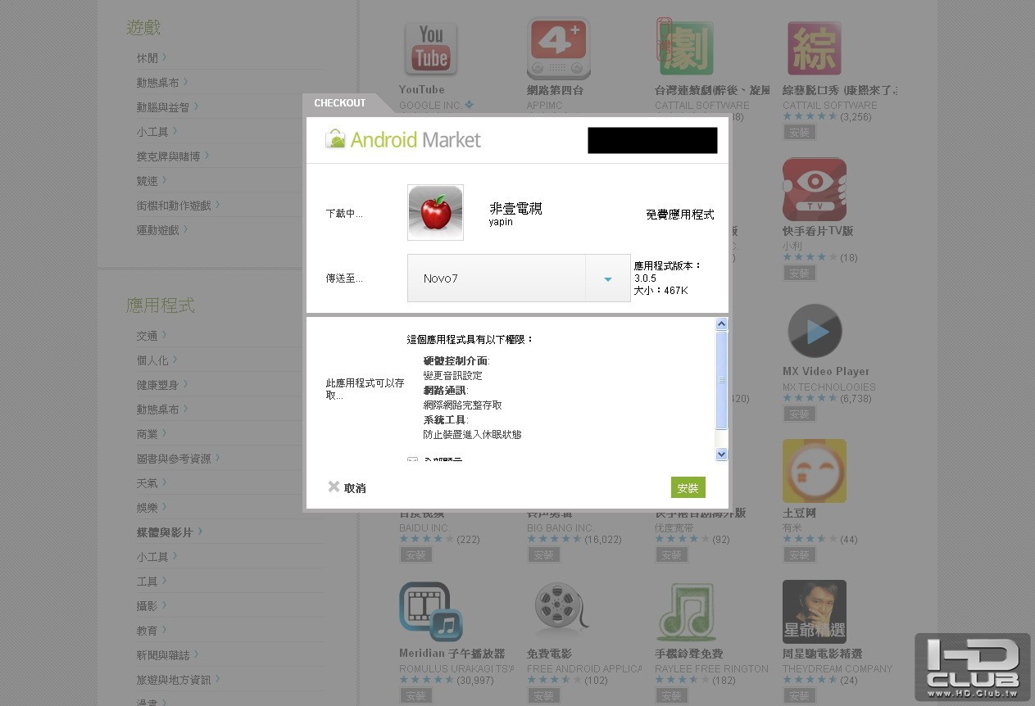This screenshot has height=706, width=1035.
Task: Toggle the partially hidden checkbox under permissions
Action: point(412,459)
